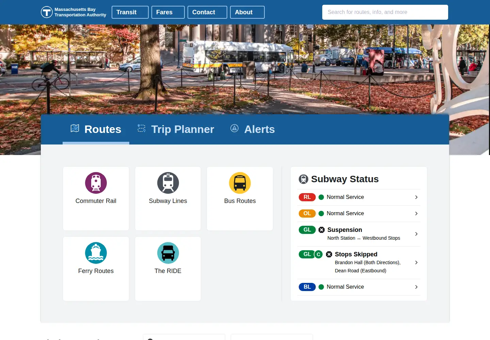Viewport: 490px width, 340px height.
Task: Open the Ferry Routes boat icon
Action: [x=96, y=253]
